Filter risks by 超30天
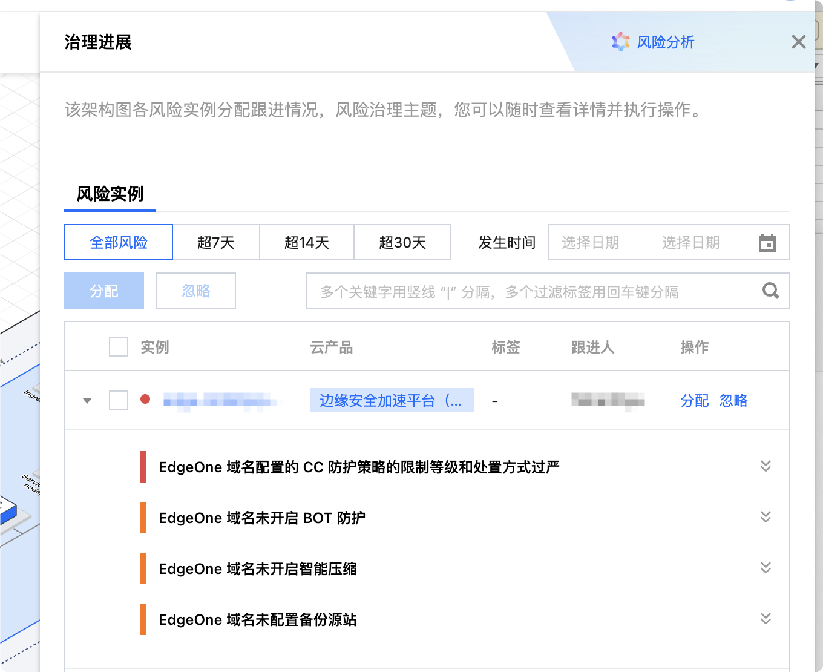The image size is (823, 672). (x=402, y=243)
